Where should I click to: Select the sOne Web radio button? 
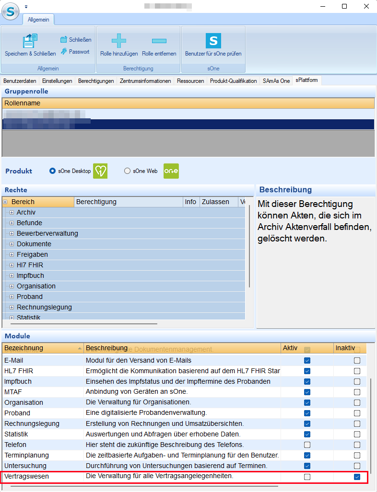pos(127,171)
